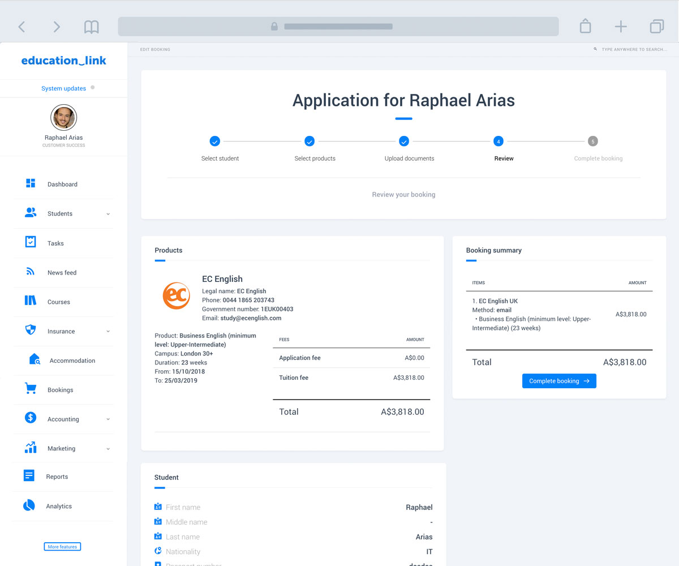679x566 pixels.
Task: Click the Complete booking button
Action: [559, 381]
